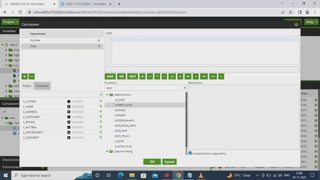Insert C_PHONE field via its arrow
The image size is (320, 180).
click(100, 122)
